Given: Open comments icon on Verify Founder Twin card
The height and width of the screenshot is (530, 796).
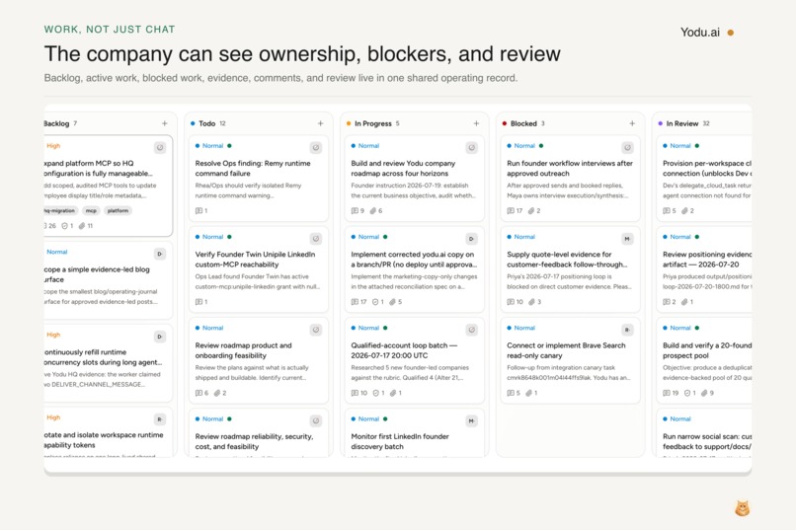Looking at the screenshot, I should click(x=199, y=302).
